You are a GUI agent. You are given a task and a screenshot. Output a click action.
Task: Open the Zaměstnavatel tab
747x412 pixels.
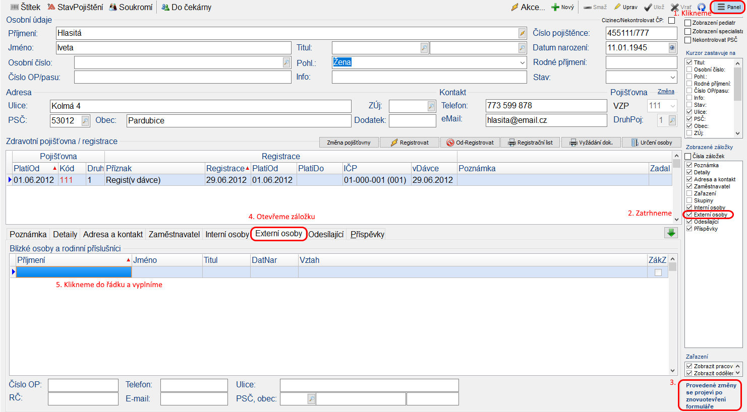(x=174, y=234)
